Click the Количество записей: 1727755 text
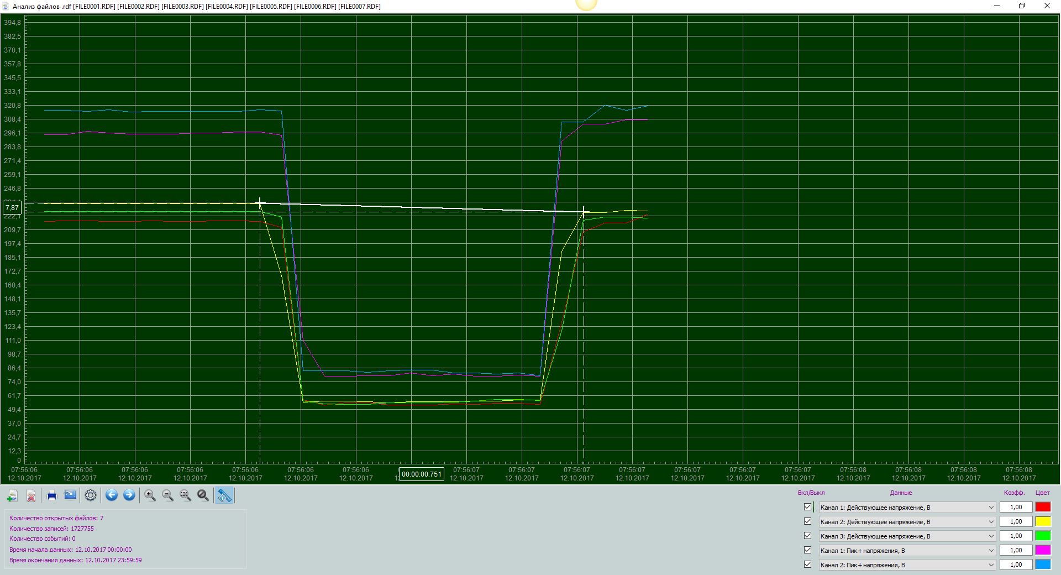Image resolution: width=1061 pixels, height=575 pixels. [x=51, y=529]
